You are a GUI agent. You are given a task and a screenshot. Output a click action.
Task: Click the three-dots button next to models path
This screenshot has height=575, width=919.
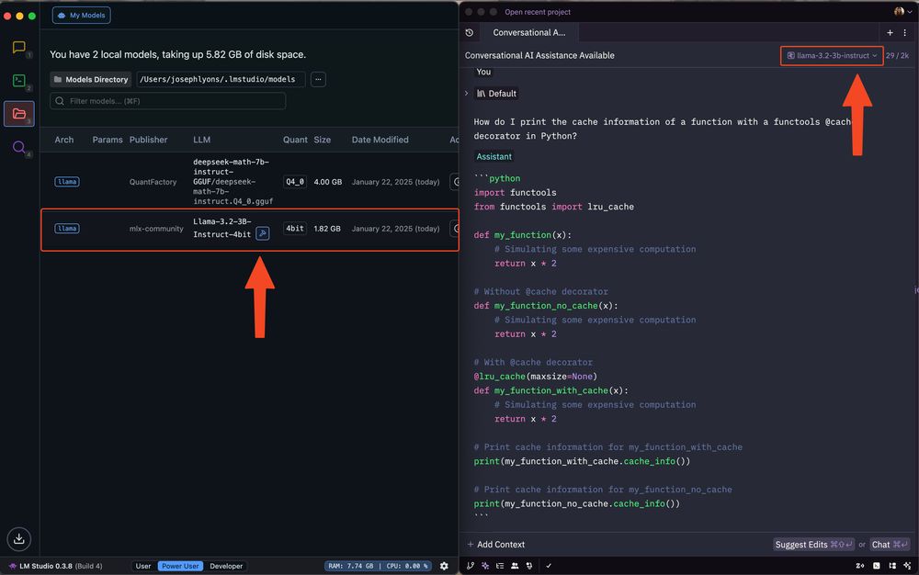click(318, 79)
